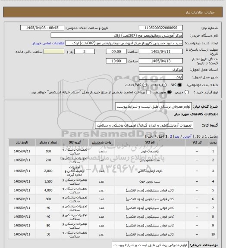Click the تاریخ نیاز column header
Image resolution: width=226 pixels, height=248 pixels.
coord(22,143)
